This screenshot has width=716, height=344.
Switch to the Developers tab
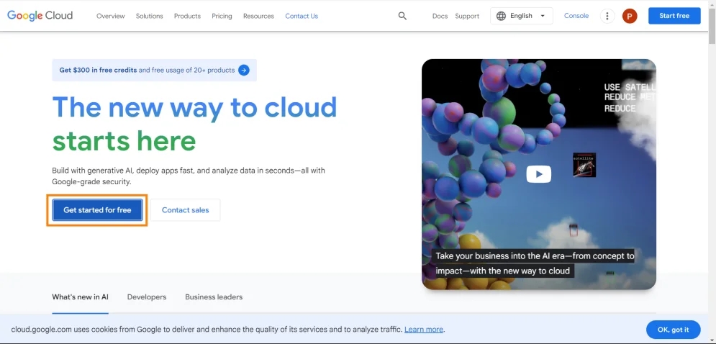pyautogui.click(x=147, y=297)
